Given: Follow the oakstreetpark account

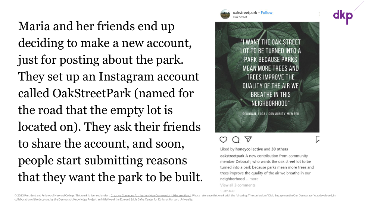Looking at the screenshot, I should 266,13.
